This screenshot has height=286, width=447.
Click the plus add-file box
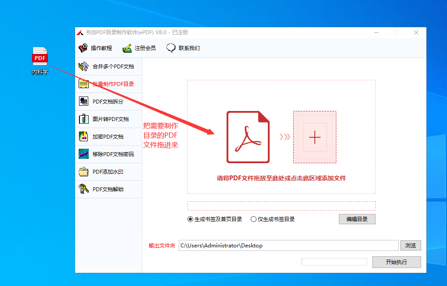coord(315,137)
